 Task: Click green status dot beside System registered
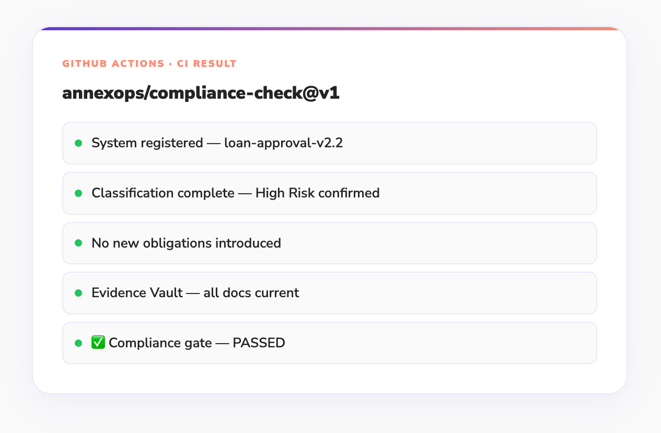[78, 143]
